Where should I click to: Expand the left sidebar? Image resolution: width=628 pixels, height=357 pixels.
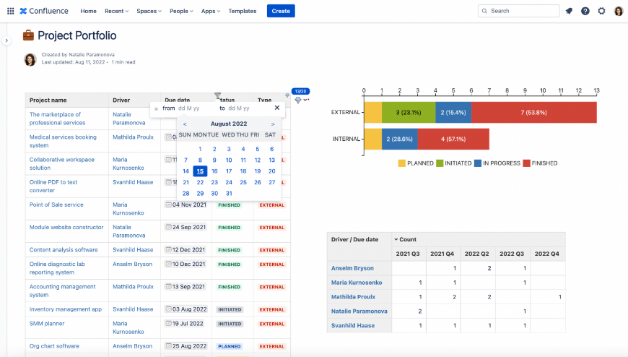[6, 40]
